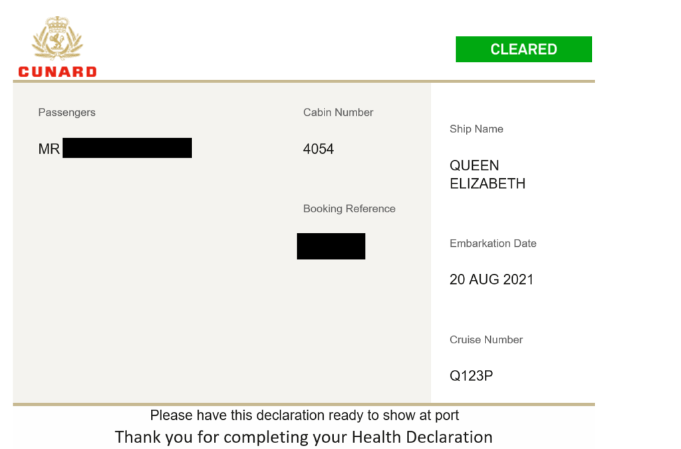The width and height of the screenshot is (681, 449).
Task: Select the date 20 AUG 2021
Action: coord(491,279)
